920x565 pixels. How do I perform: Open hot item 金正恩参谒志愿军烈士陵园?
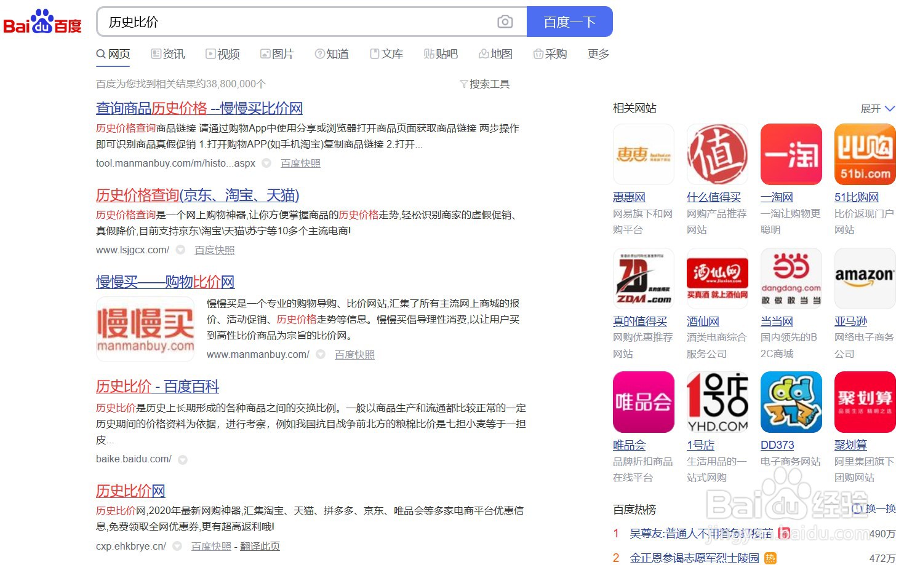click(694, 558)
